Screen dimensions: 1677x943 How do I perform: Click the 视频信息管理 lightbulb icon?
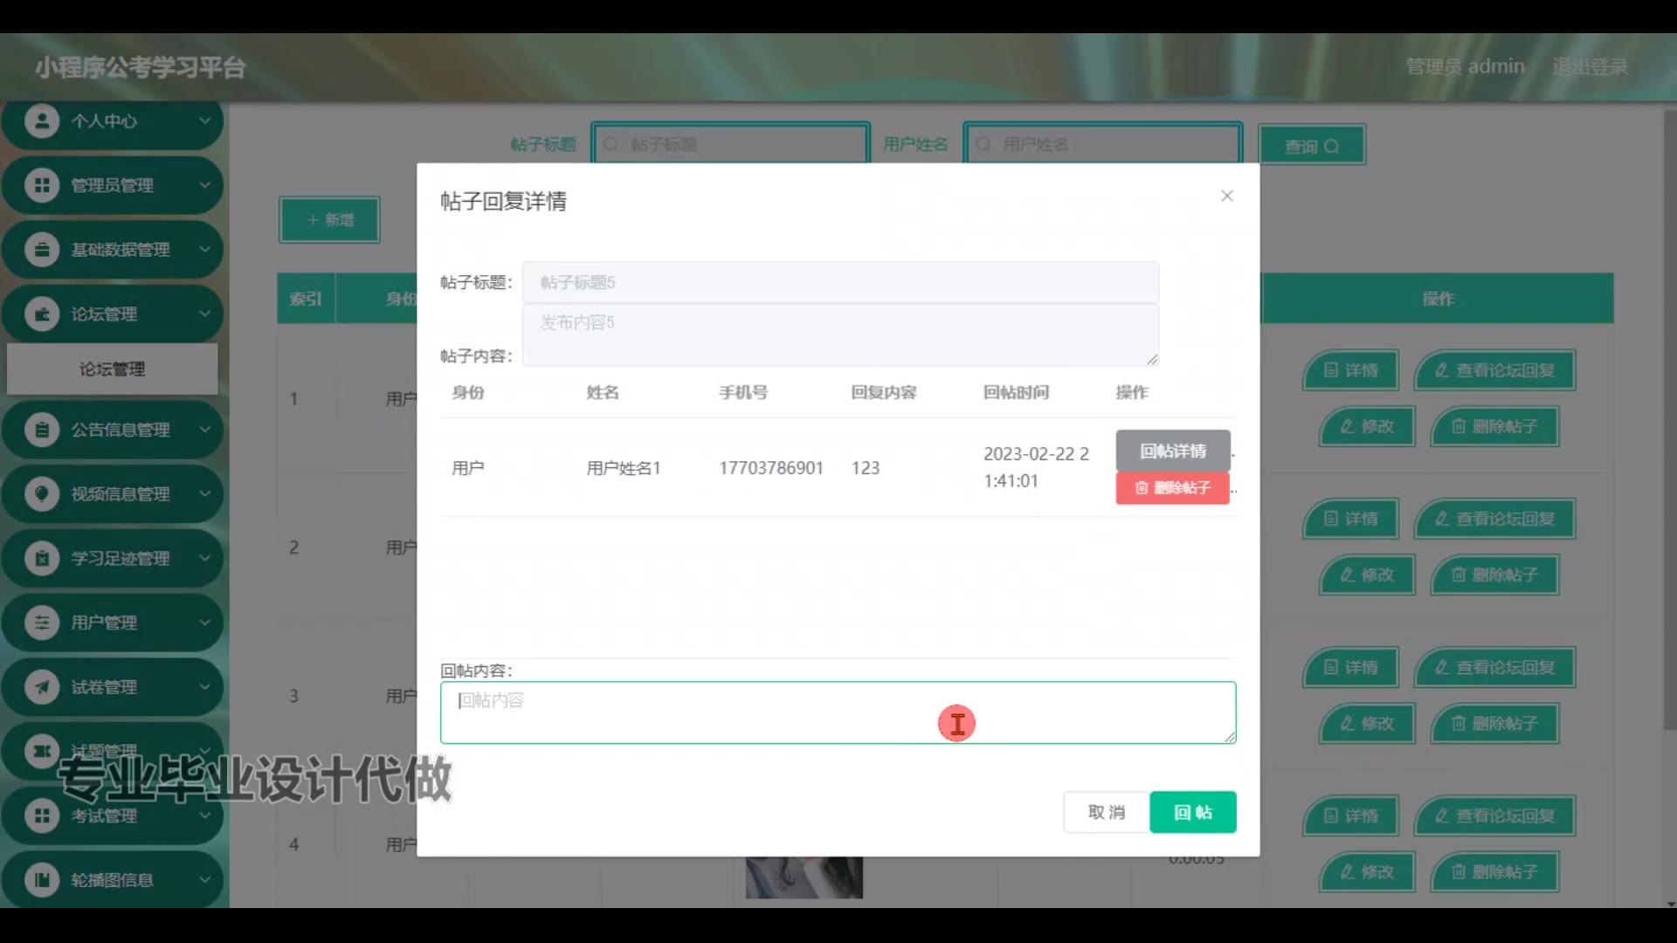click(41, 494)
